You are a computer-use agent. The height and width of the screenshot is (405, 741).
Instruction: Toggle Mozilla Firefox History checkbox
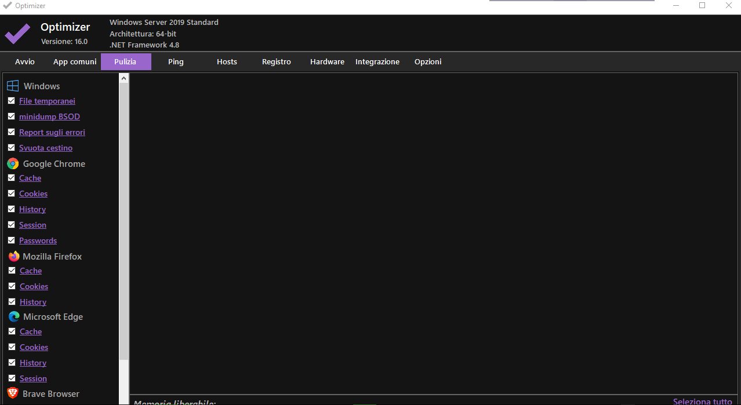pos(12,302)
